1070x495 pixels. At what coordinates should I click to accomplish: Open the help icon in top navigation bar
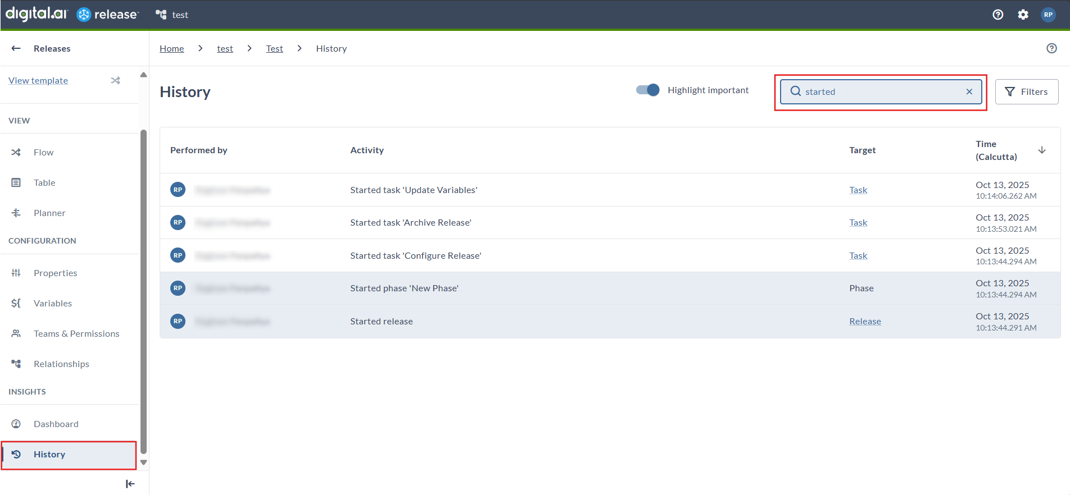pos(998,15)
